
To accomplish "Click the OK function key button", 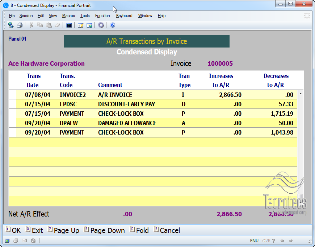I will pos(13,230).
